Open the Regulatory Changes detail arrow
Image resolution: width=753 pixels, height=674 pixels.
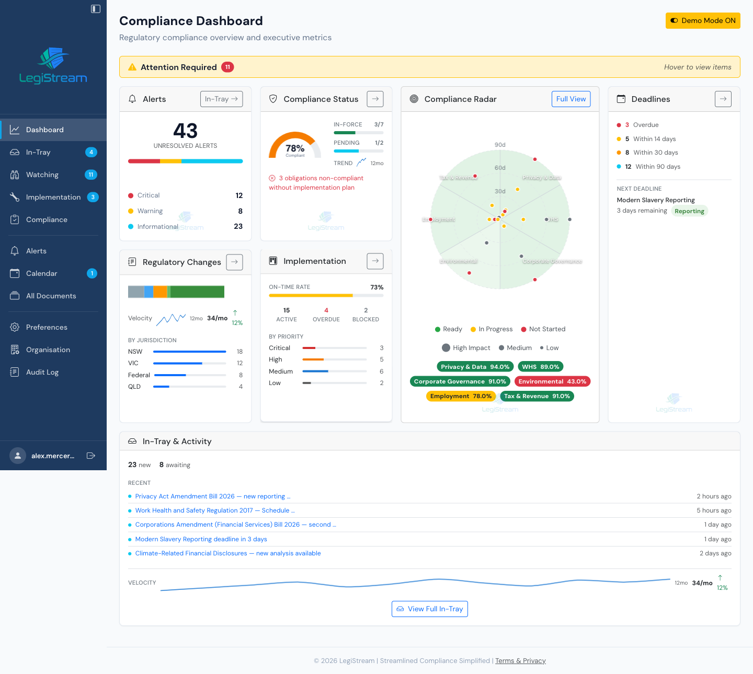tap(234, 262)
